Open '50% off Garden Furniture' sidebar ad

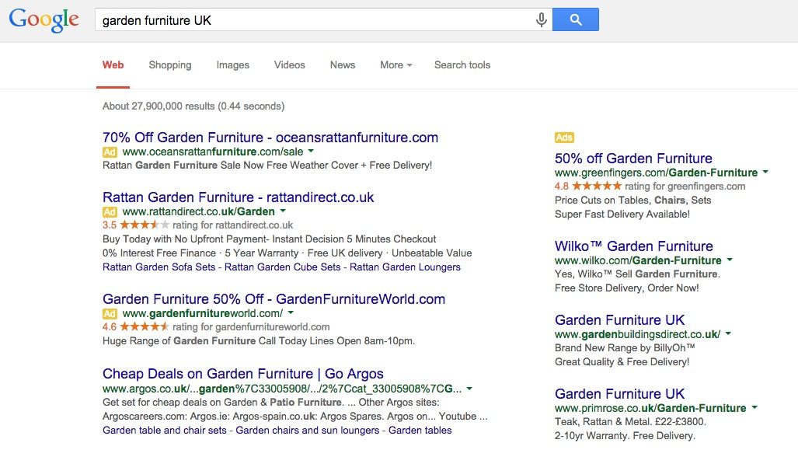(x=633, y=159)
